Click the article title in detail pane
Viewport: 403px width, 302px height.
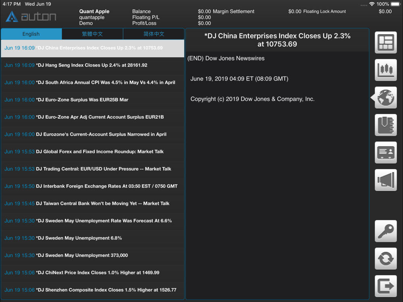277,40
